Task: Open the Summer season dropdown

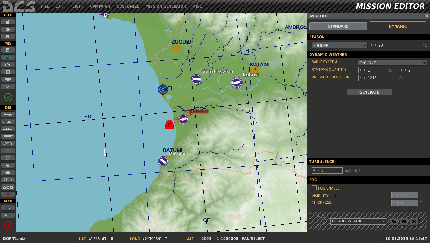Action: tap(340, 46)
